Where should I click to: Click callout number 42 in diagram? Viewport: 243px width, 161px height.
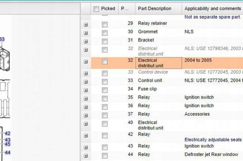pos(7,133)
